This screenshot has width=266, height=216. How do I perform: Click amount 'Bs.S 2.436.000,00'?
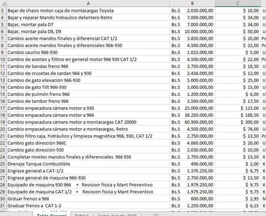pos(192,73)
